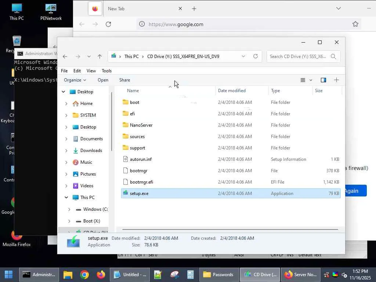Expand the Home tree node
The image size is (376, 282).
point(66,104)
